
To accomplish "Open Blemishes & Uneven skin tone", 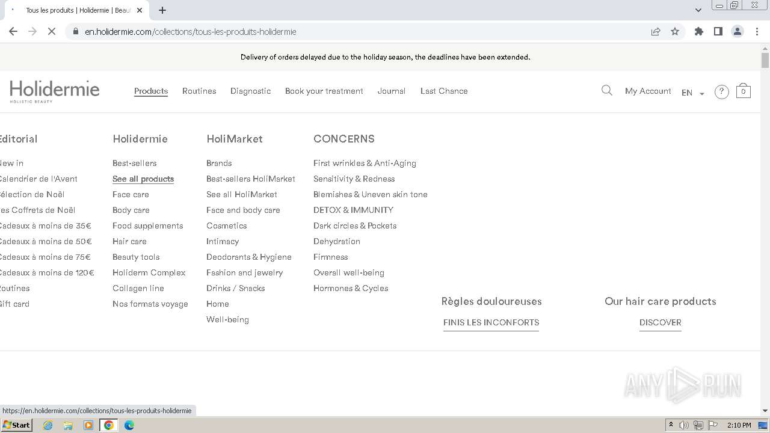I will click(x=371, y=194).
